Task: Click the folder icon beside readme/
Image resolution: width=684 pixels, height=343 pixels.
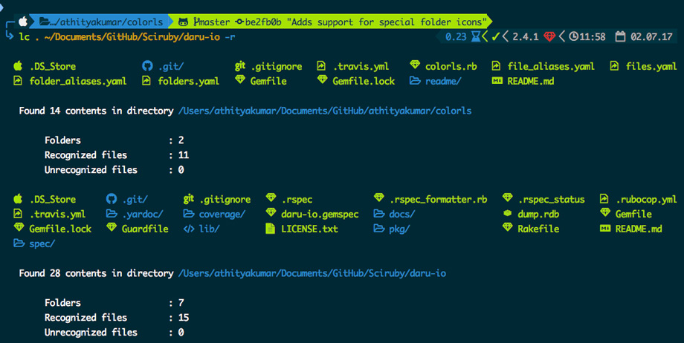Action: (415, 81)
